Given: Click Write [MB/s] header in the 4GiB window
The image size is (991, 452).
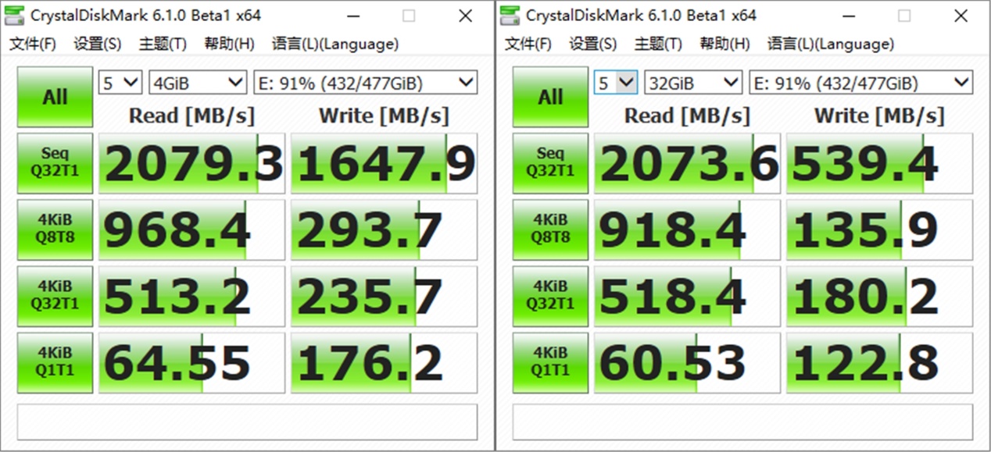Looking at the screenshot, I should 384,116.
